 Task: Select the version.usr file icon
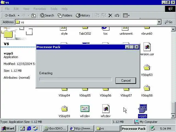tap(147, 47)
